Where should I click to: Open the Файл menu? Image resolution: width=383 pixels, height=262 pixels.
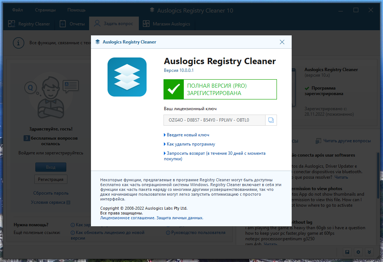(18, 10)
